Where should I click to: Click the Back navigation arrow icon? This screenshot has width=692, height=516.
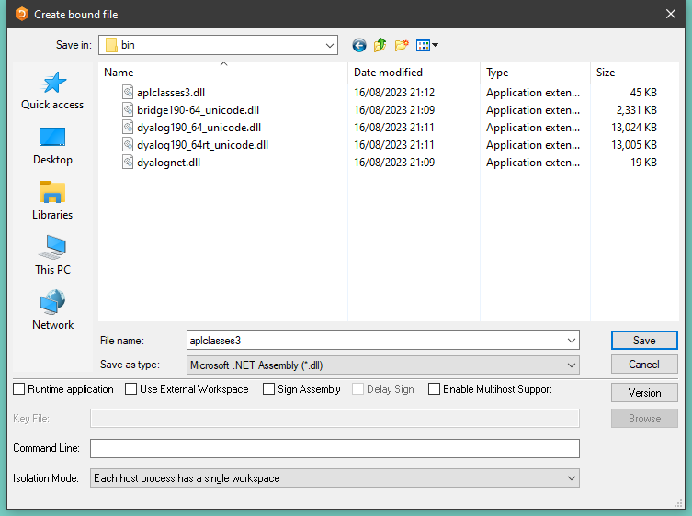pos(358,45)
